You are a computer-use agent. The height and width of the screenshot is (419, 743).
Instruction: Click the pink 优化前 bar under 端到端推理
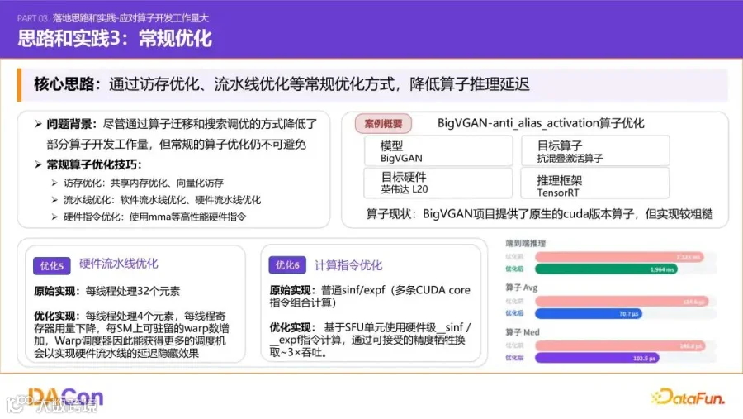[x=619, y=257]
